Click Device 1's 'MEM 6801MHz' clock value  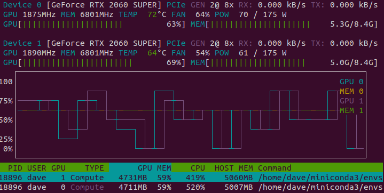(x=87, y=53)
